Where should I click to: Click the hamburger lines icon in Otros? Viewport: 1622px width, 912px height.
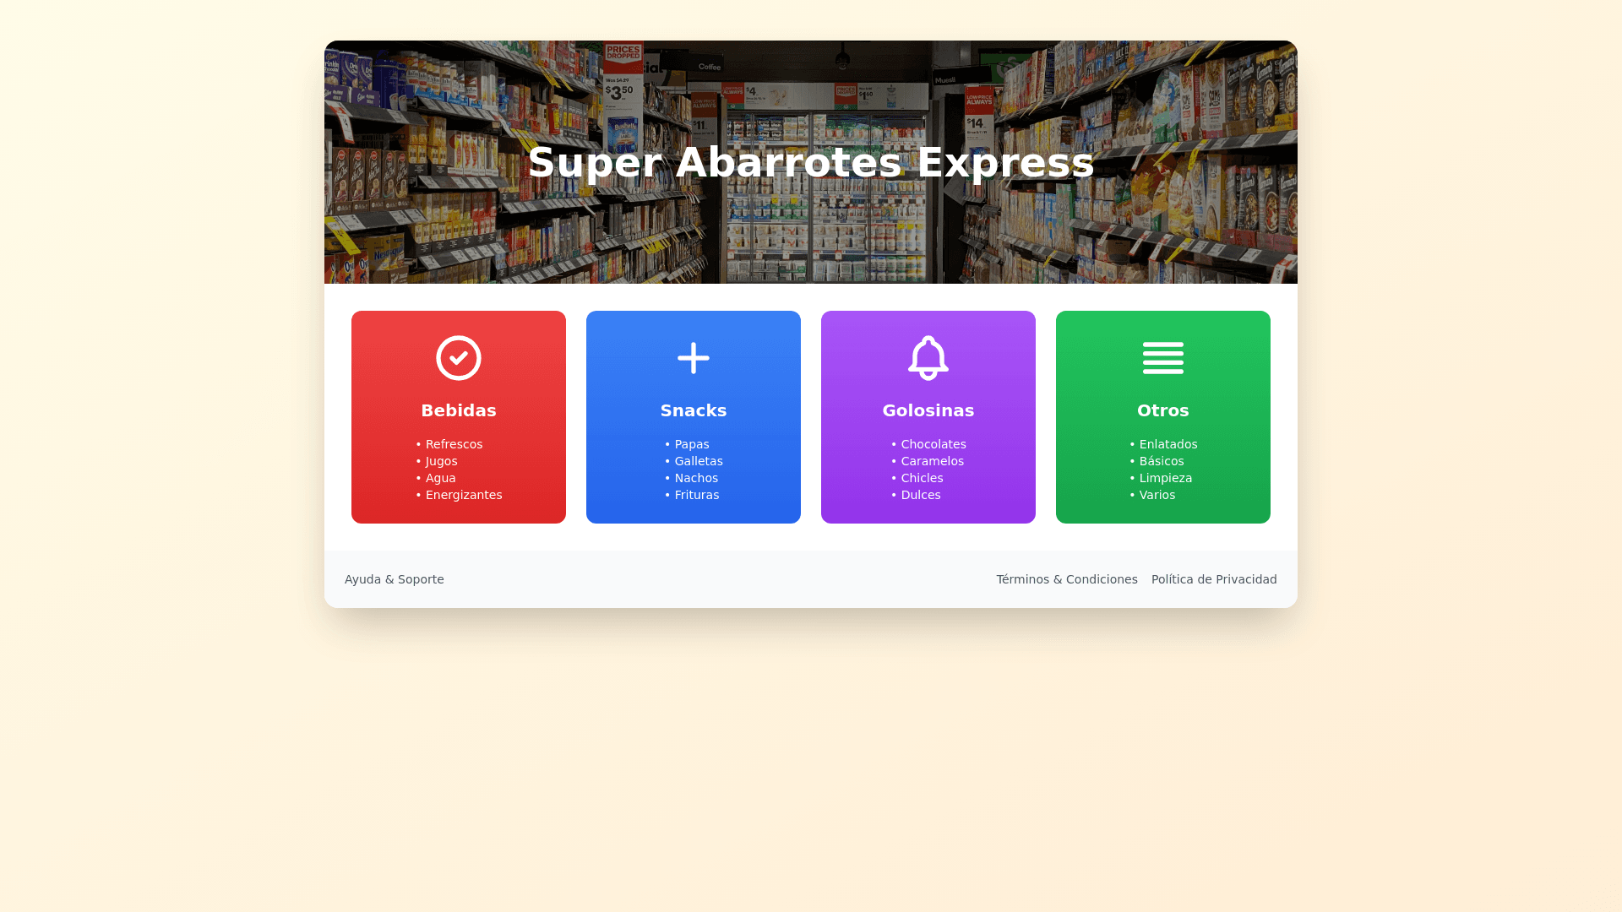[1162, 358]
